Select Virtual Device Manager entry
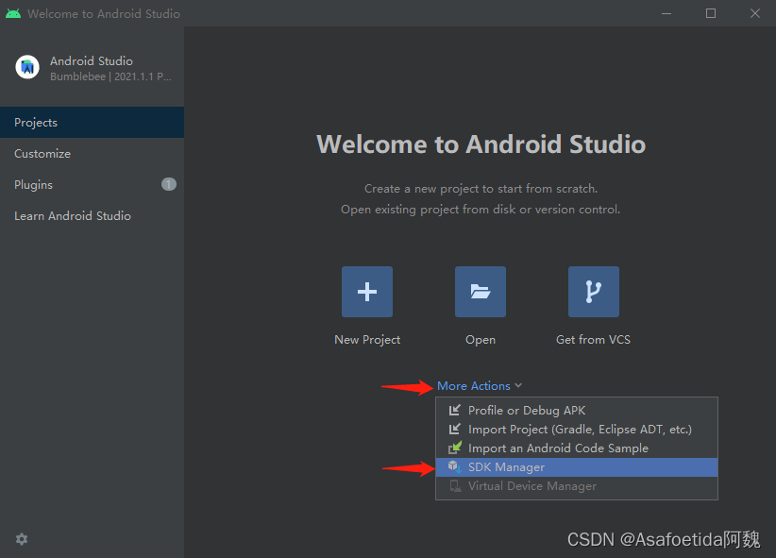Image resolution: width=776 pixels, height=558 pixels. (x=577, y=485)
